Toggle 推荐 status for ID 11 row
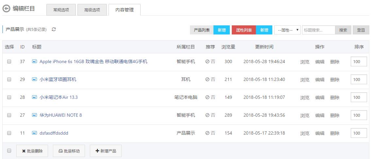 (x=211, y=133)
